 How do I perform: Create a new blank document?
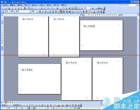tap(3, 8)
